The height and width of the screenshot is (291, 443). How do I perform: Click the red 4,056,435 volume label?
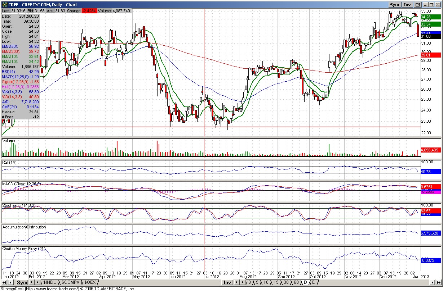point(431,150)
